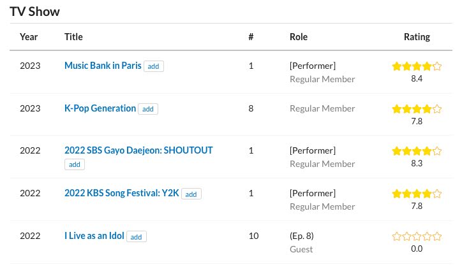Viewport: 462px width, 267px height.
Task: Open 2022 KBS Song Festival: Y2K link
Action: tap(122, 193)
